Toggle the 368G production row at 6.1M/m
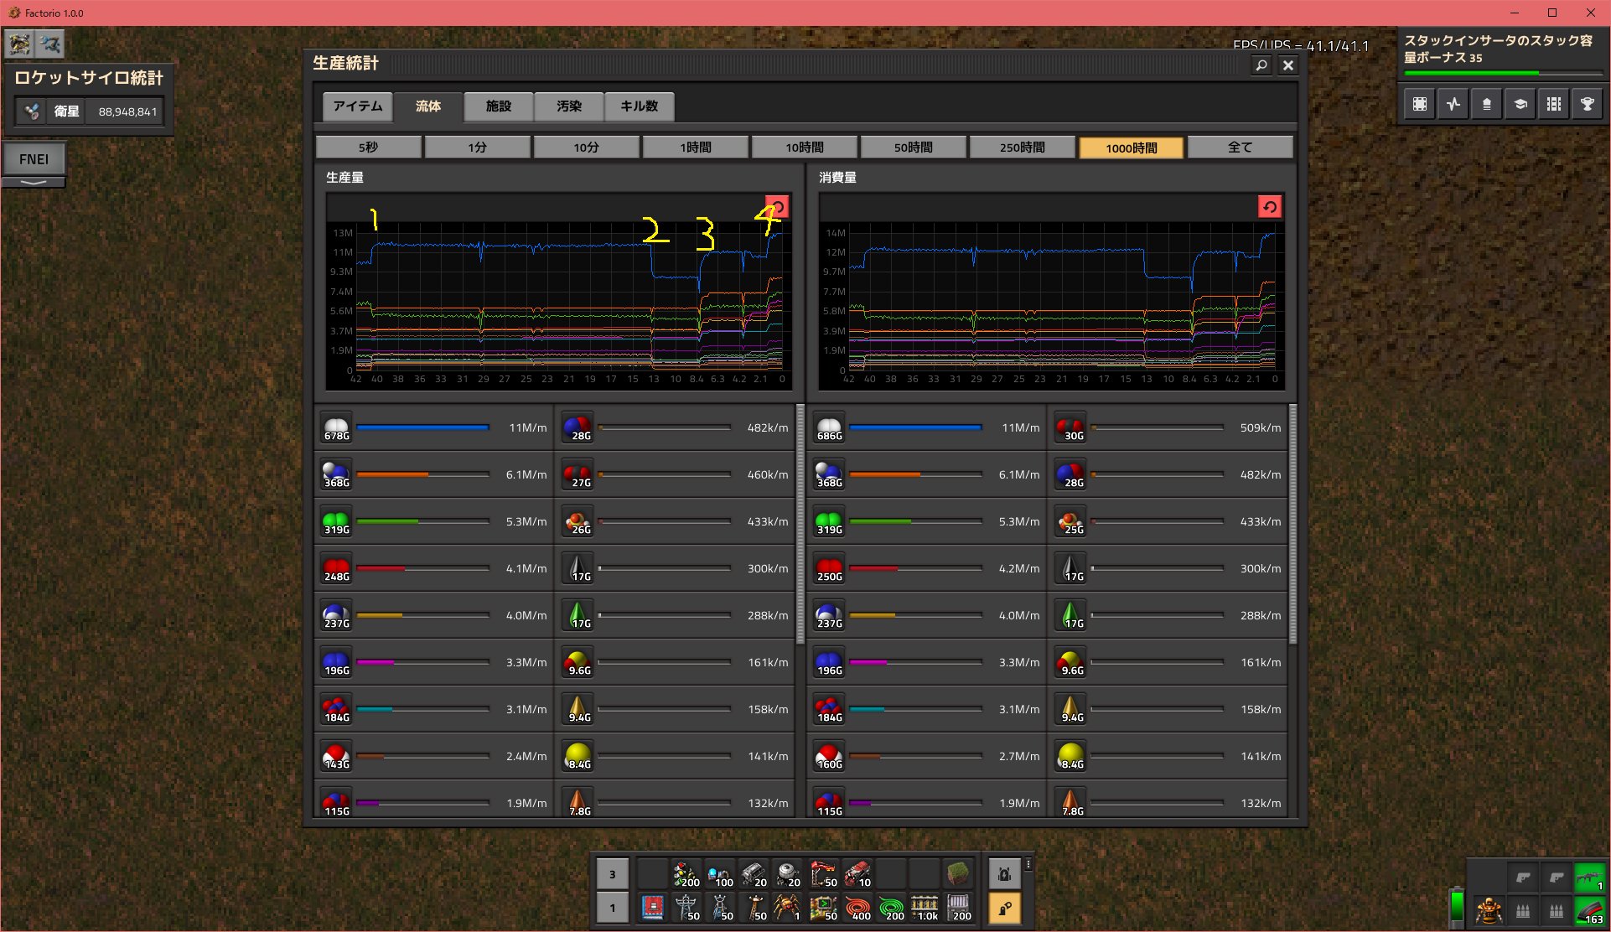This screenshot has width=1611, height=932. pyautogui.click(x=434, y=474)
